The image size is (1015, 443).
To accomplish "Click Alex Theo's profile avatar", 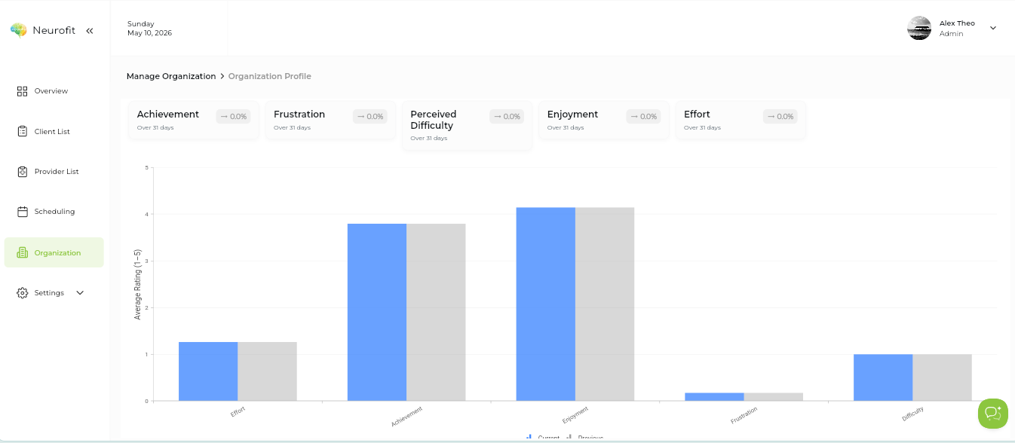I will click(919, 29).
